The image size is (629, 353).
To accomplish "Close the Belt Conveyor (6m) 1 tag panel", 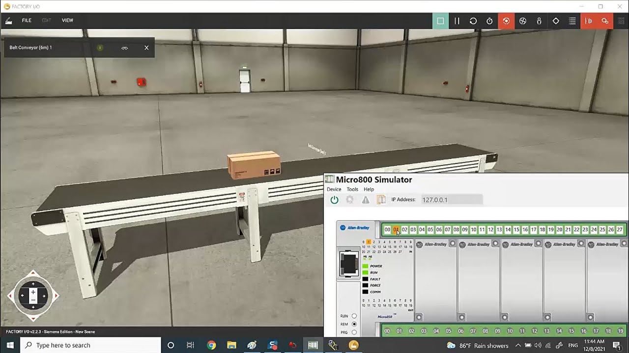I will (x=146, y=48).
